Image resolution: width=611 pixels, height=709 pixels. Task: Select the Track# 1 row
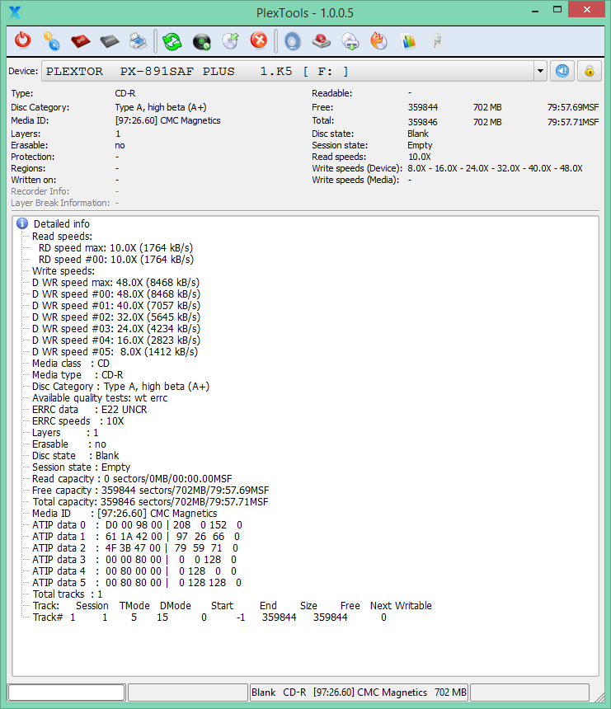pos(209,617)
